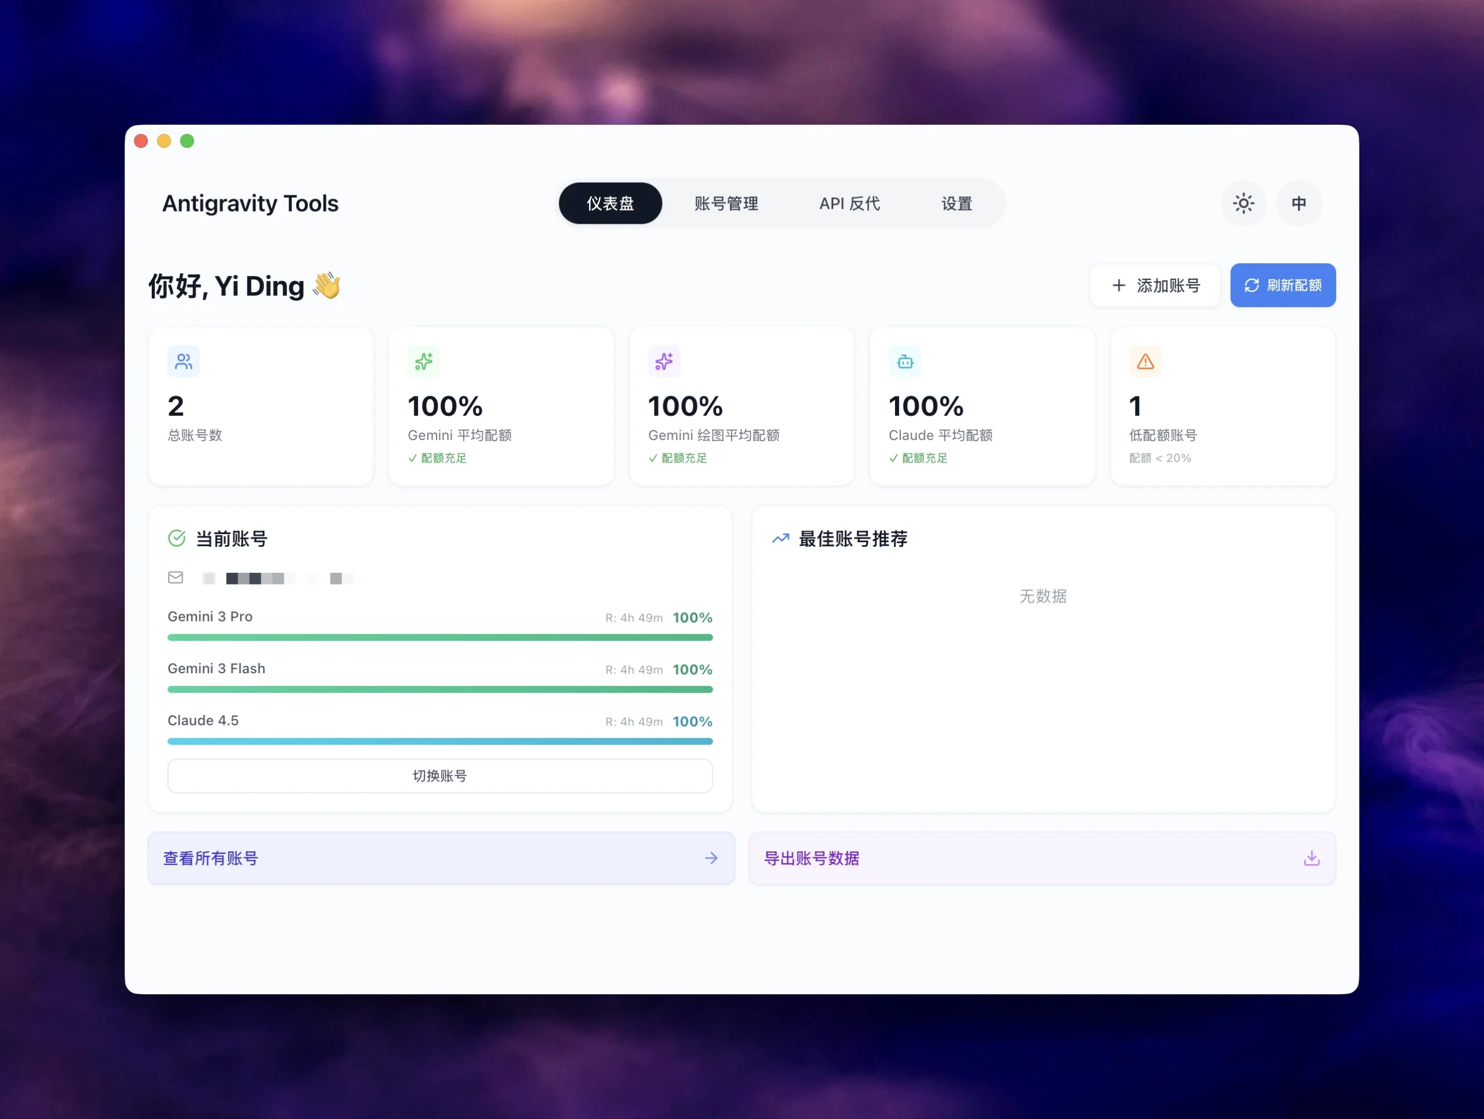Click the Claude 4.5 quota progress bar
The height and width of the screenshot is (1119, 1484).
pyautogui.click(x=439, y=742)
